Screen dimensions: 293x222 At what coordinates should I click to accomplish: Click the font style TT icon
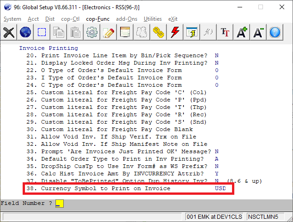pos(225,32)
